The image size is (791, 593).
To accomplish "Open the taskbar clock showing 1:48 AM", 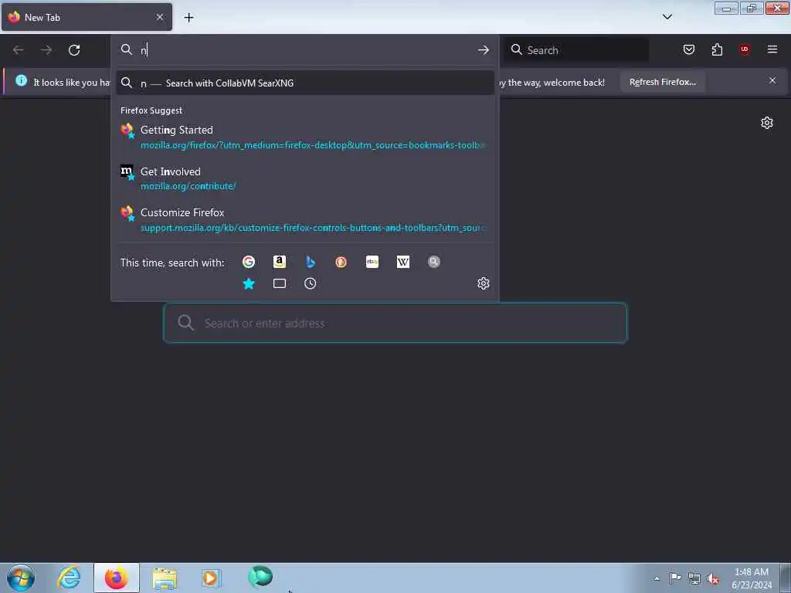I will click(752, 578).
